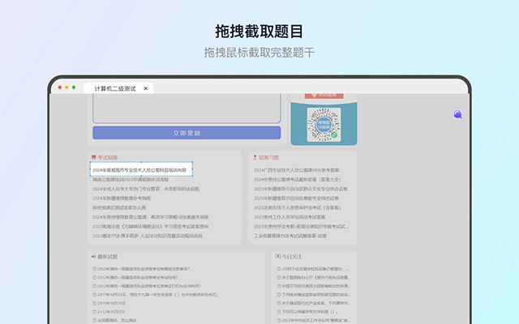Click the red 考试指南 section icon
Image resolution: width=519 pixels, height=324 pixels.
pos(94,157)
